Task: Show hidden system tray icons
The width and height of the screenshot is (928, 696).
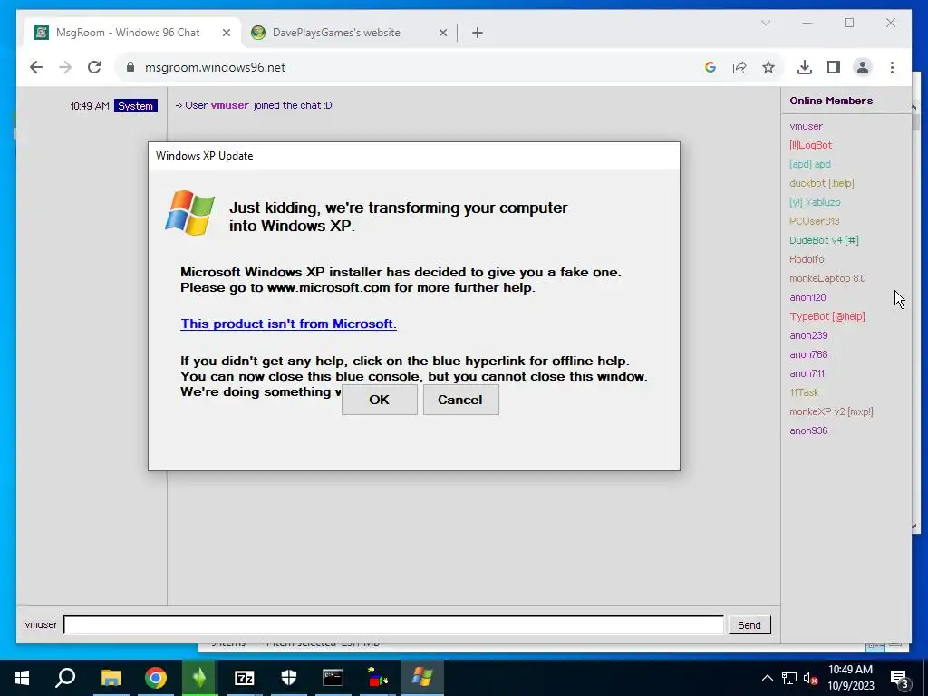Action: point(767,678)
